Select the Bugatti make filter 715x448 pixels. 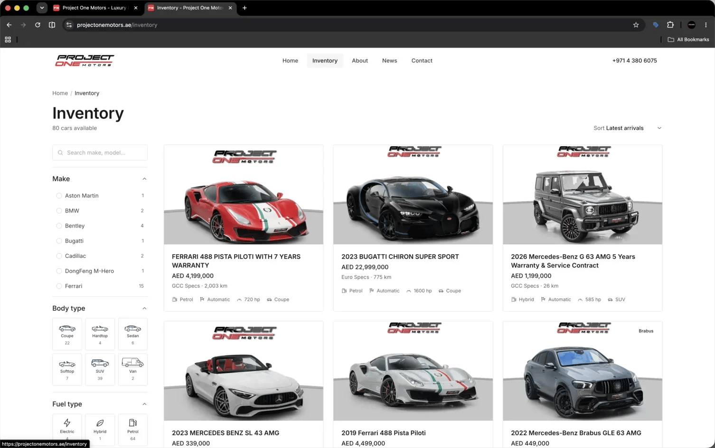[100, 241]
